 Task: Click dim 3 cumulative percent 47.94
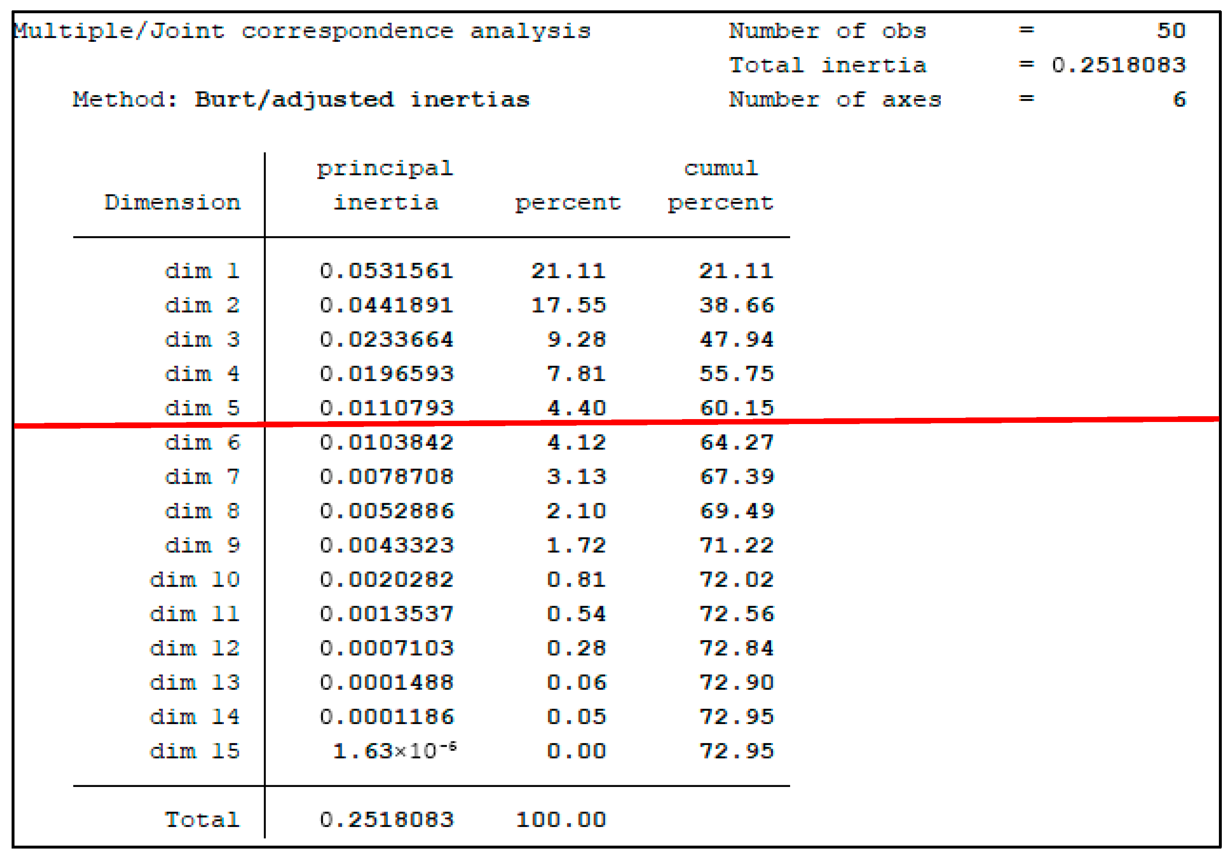(736, 340)
